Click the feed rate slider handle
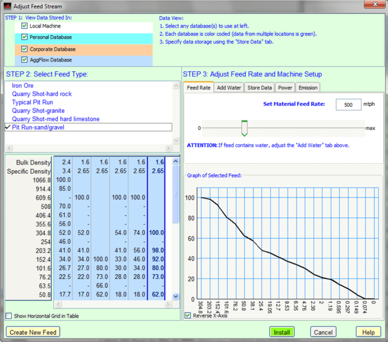 244,128
